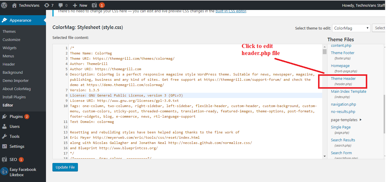The image size is (386, 182).
Task: Click the New label in the admin bar
Action: tap(83, 5)
